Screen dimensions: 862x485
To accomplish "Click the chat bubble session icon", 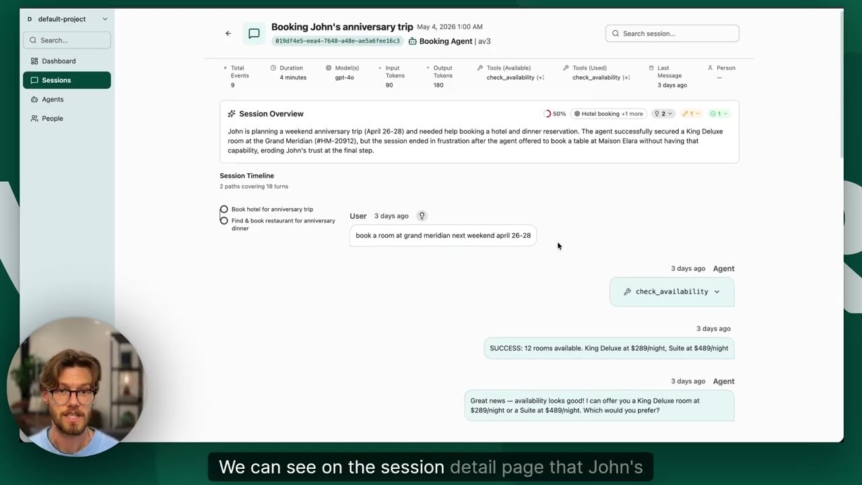I will (x=254, y=34).
